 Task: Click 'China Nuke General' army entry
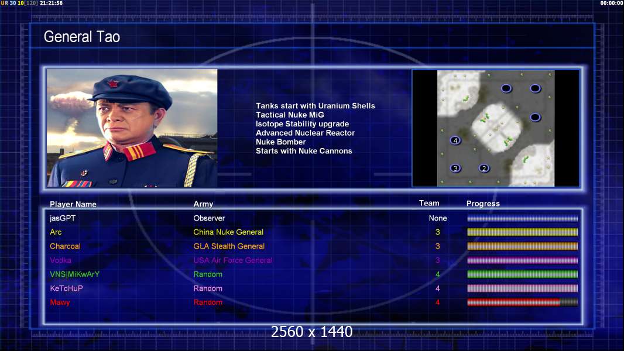(x=228, y=232)
